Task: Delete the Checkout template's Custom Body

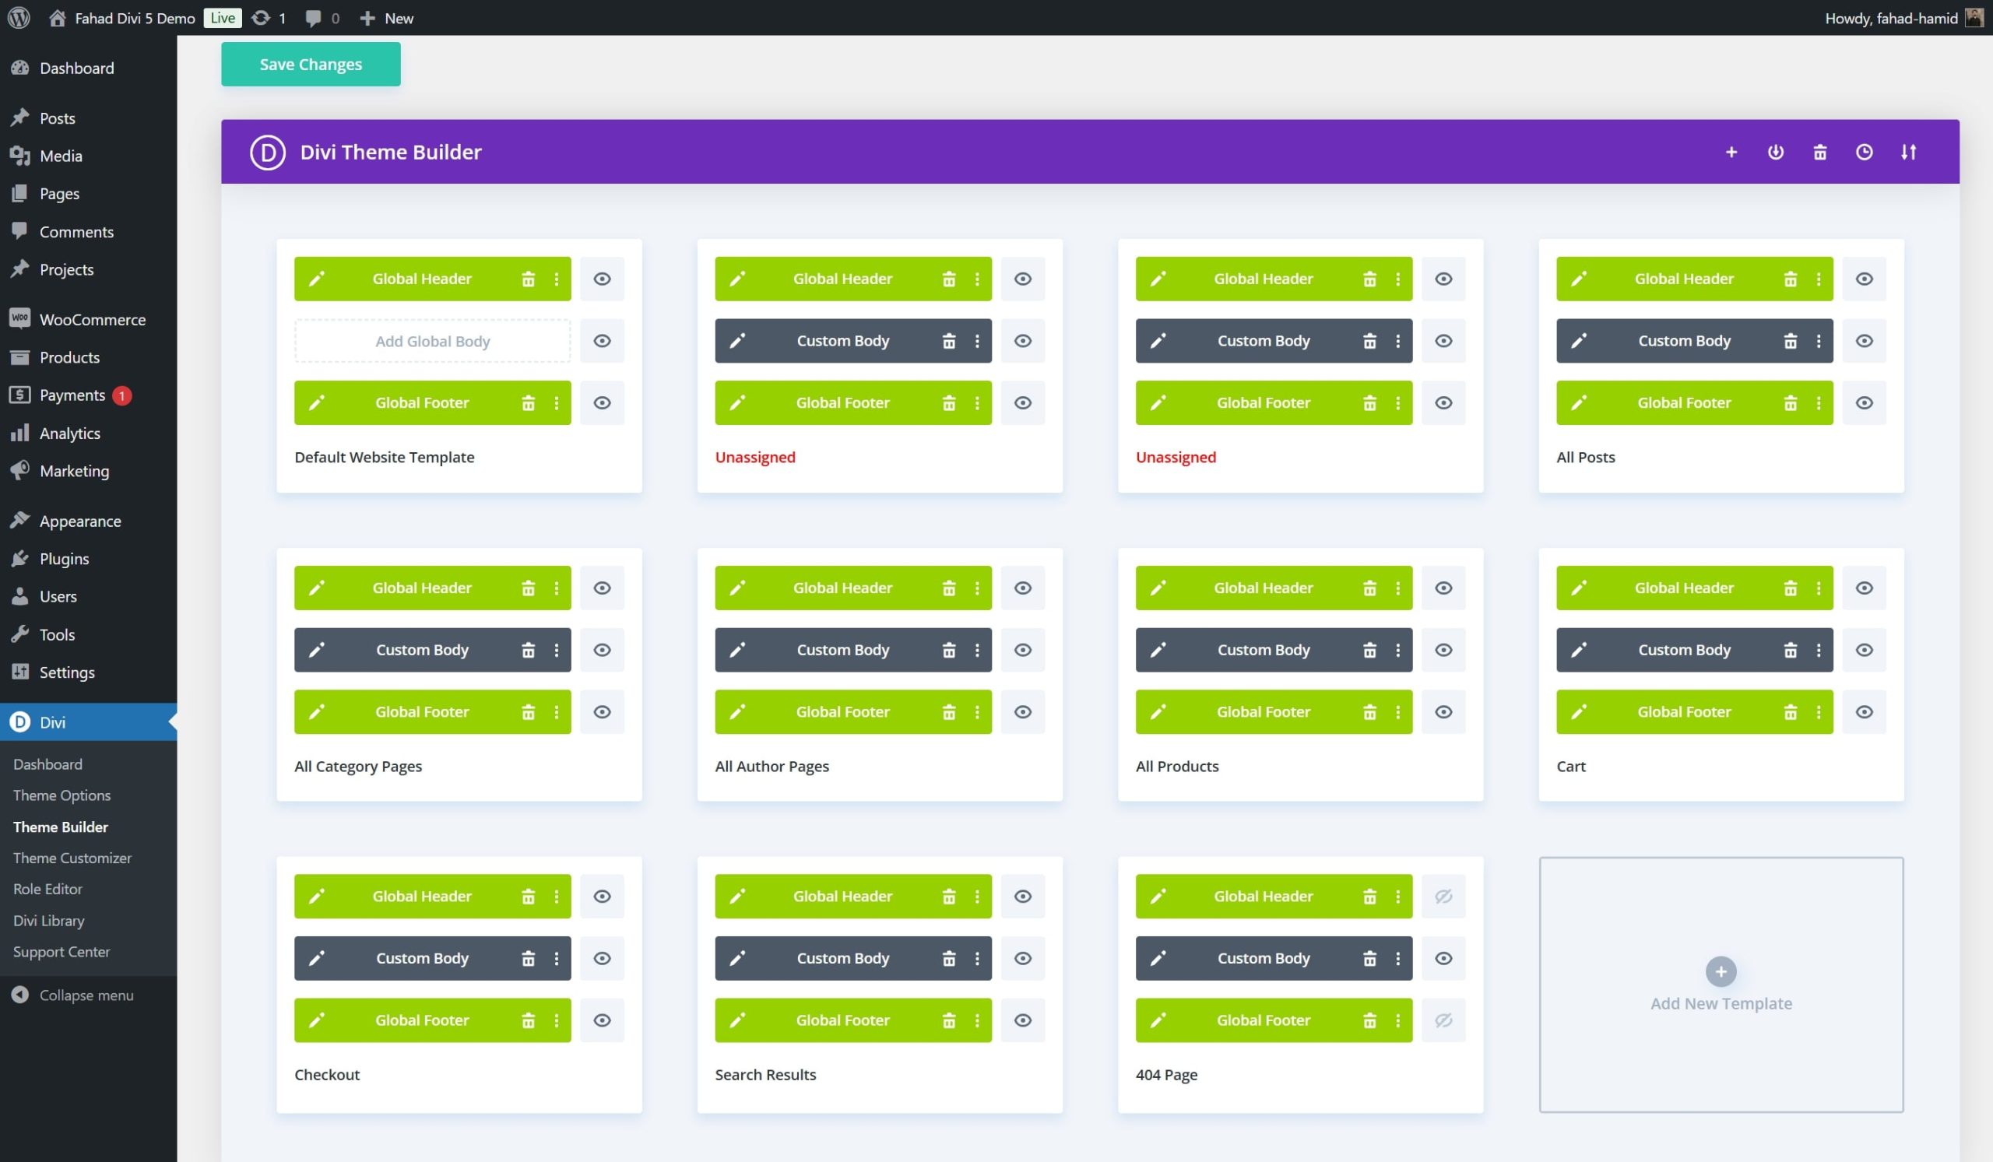Action: (x=529, y=958)
